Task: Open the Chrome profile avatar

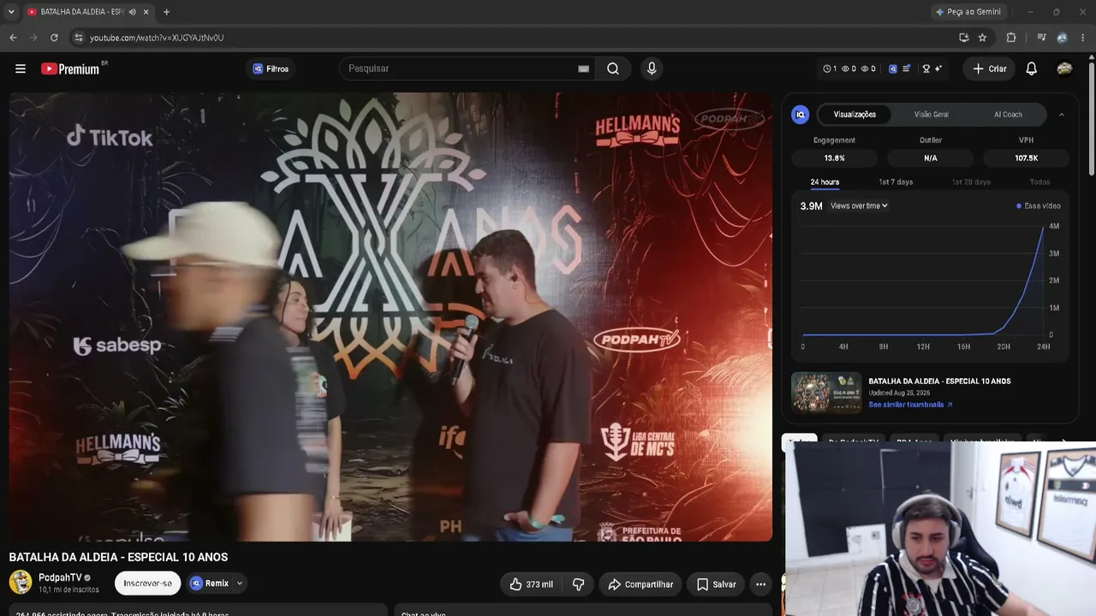Action: [1062, 38]
